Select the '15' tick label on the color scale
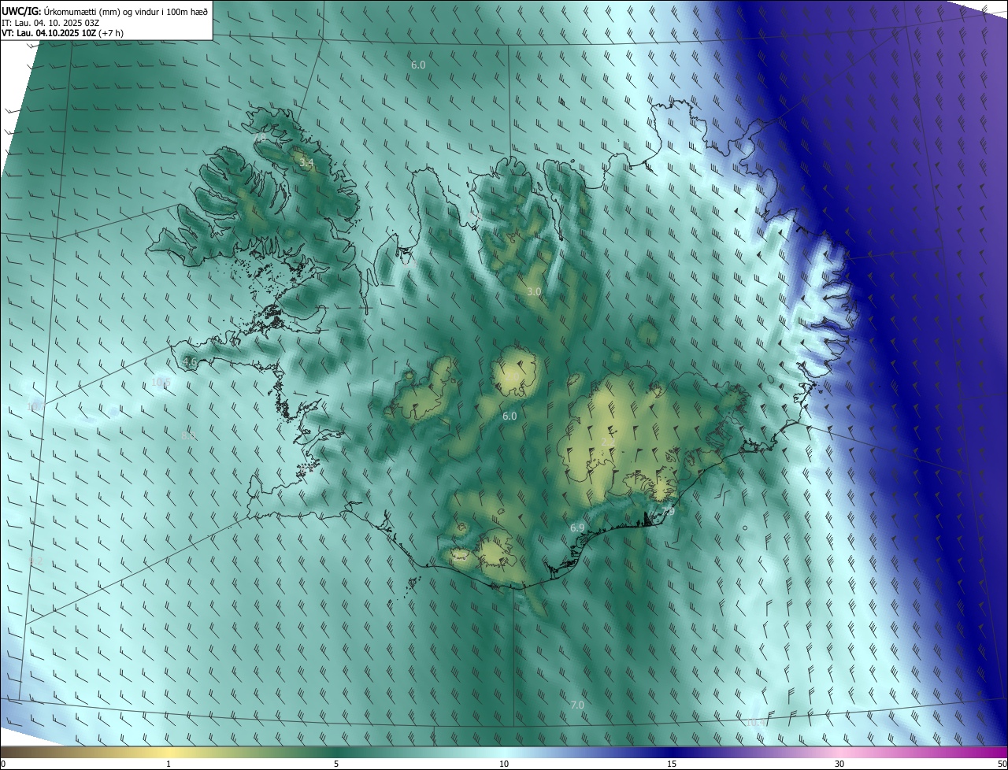 click(x=672, y=764)
